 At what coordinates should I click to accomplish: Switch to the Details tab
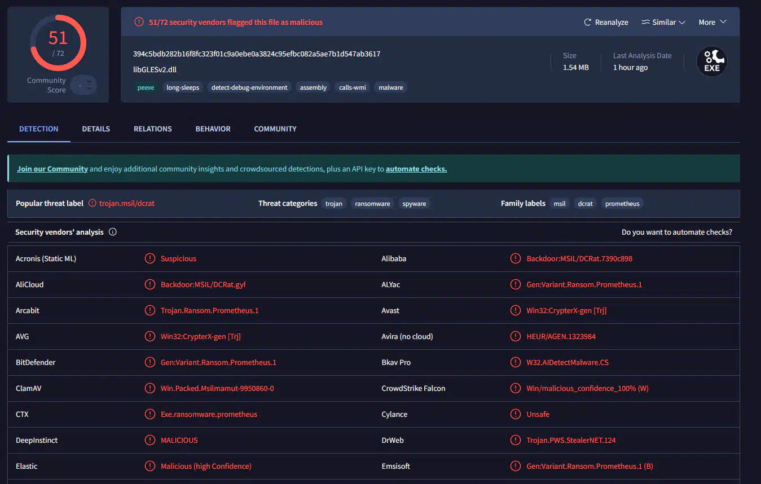(96, 129)
